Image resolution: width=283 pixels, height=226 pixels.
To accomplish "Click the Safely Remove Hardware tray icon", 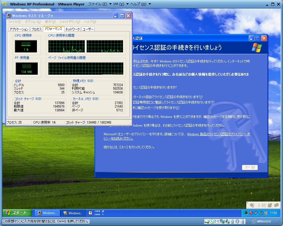I will click(x=261, y=213).
